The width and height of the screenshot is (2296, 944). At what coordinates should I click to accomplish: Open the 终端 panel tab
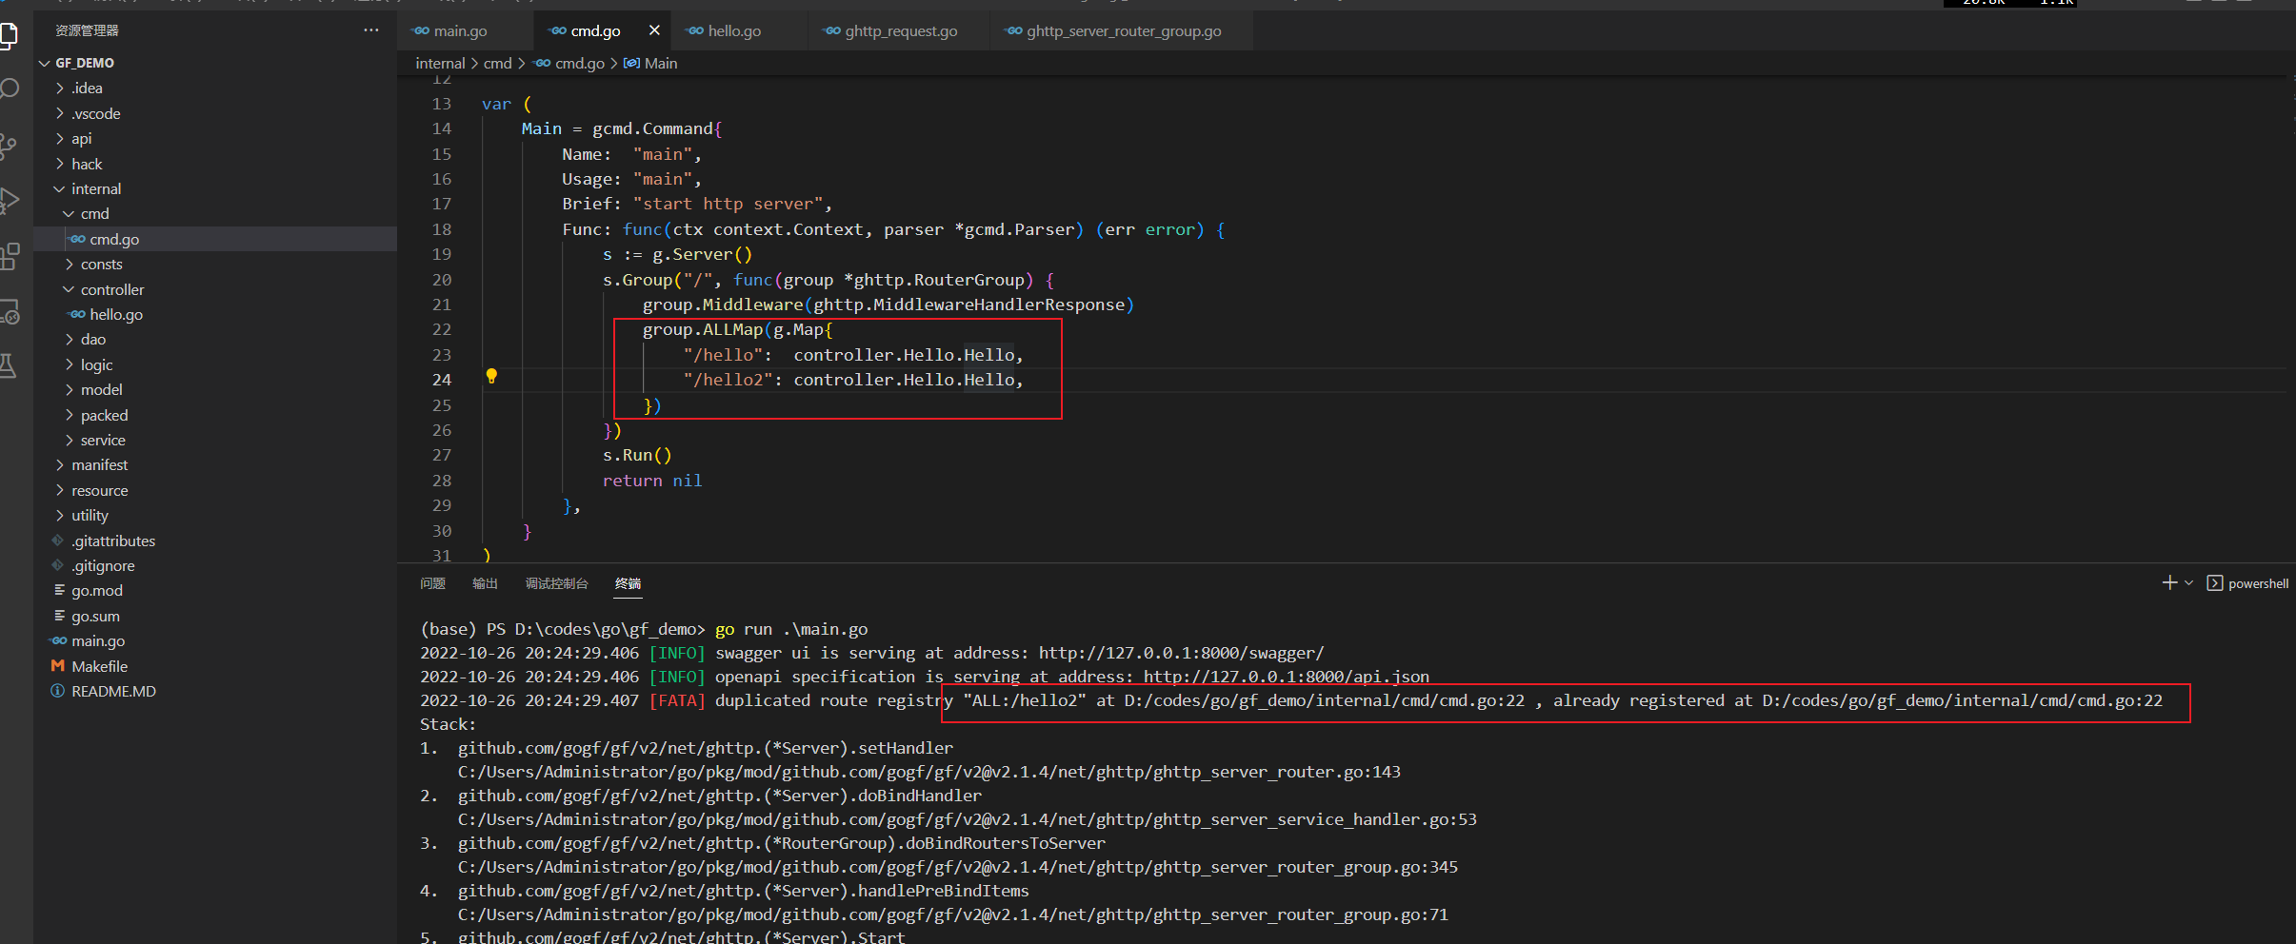click(x=628, y=583)
